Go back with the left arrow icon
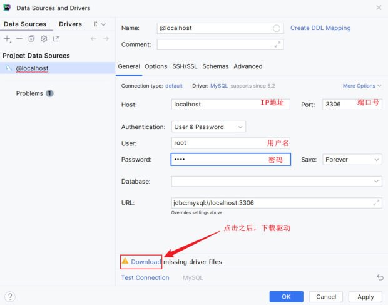The width and height of the screenshot is (388, 305). [x=93, y=39]
